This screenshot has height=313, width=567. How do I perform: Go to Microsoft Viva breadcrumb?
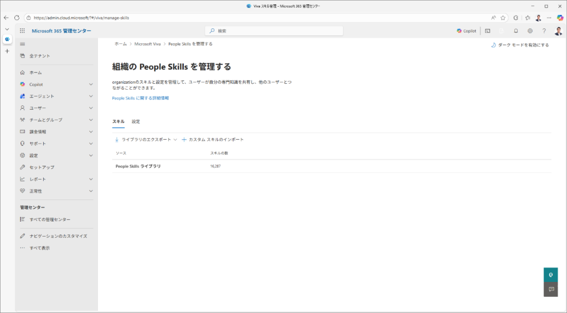pos(147,44)
